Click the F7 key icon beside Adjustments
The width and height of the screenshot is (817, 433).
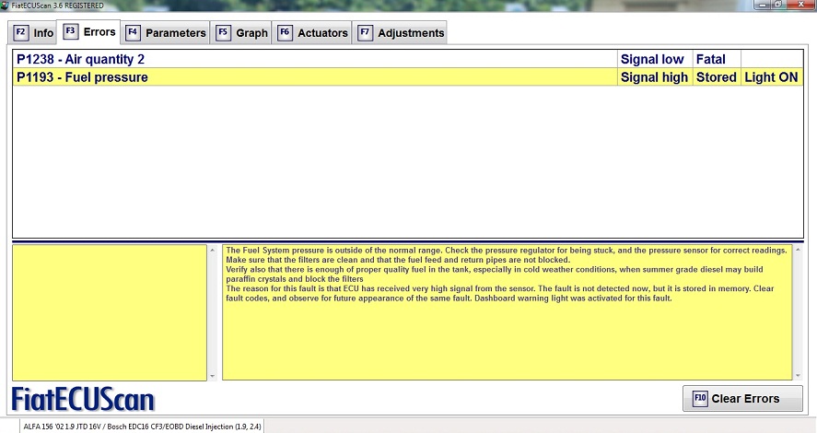click(x=365, y=32)
